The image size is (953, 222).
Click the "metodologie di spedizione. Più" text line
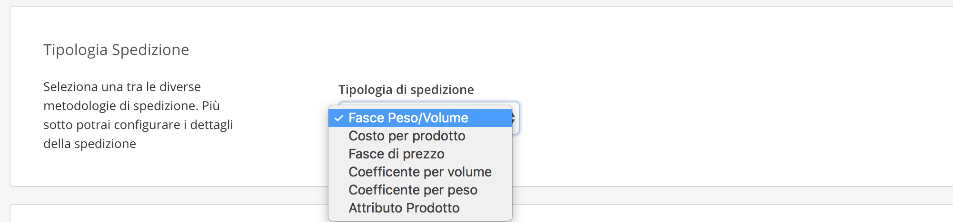(131, 106)
